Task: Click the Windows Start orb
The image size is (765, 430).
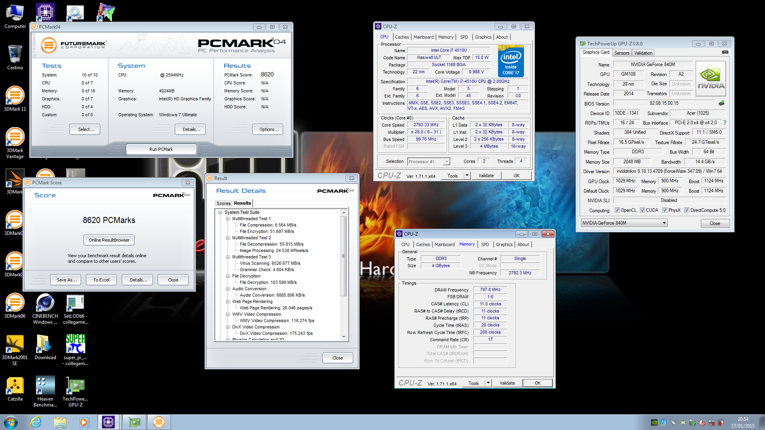Action: (11, 422)
